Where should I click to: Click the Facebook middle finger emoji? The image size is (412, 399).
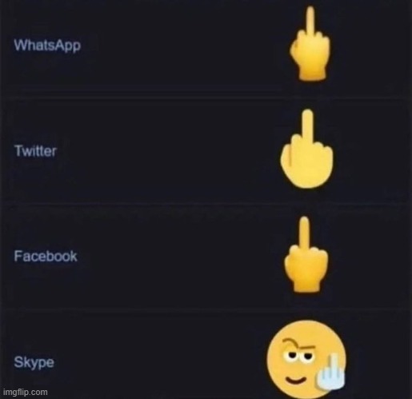(306, 254)
